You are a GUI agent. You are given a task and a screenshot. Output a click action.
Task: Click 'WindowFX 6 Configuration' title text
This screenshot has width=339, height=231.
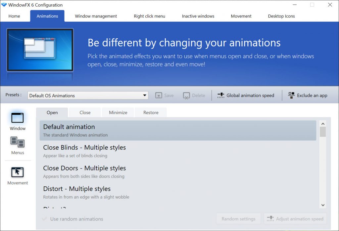coord(35,5)
